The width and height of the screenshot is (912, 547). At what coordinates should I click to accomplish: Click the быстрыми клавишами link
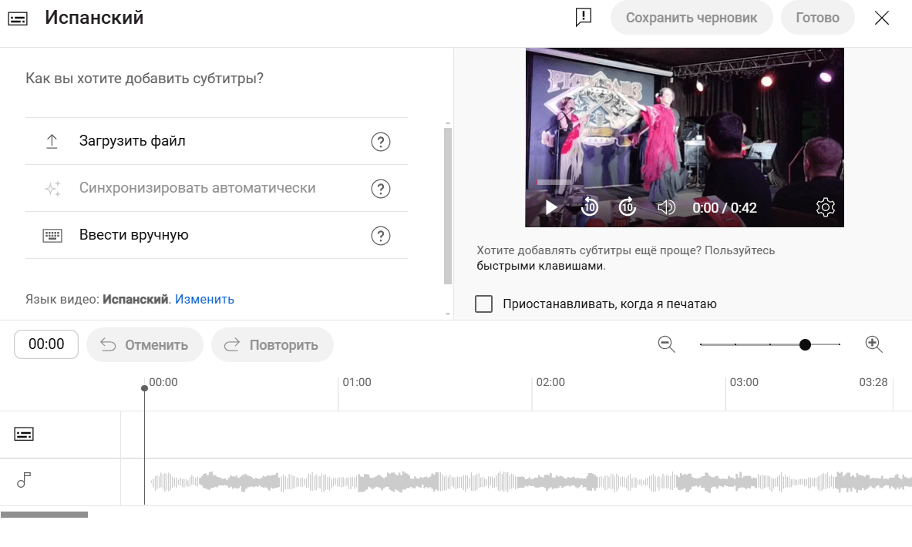[x=540, y=266]
